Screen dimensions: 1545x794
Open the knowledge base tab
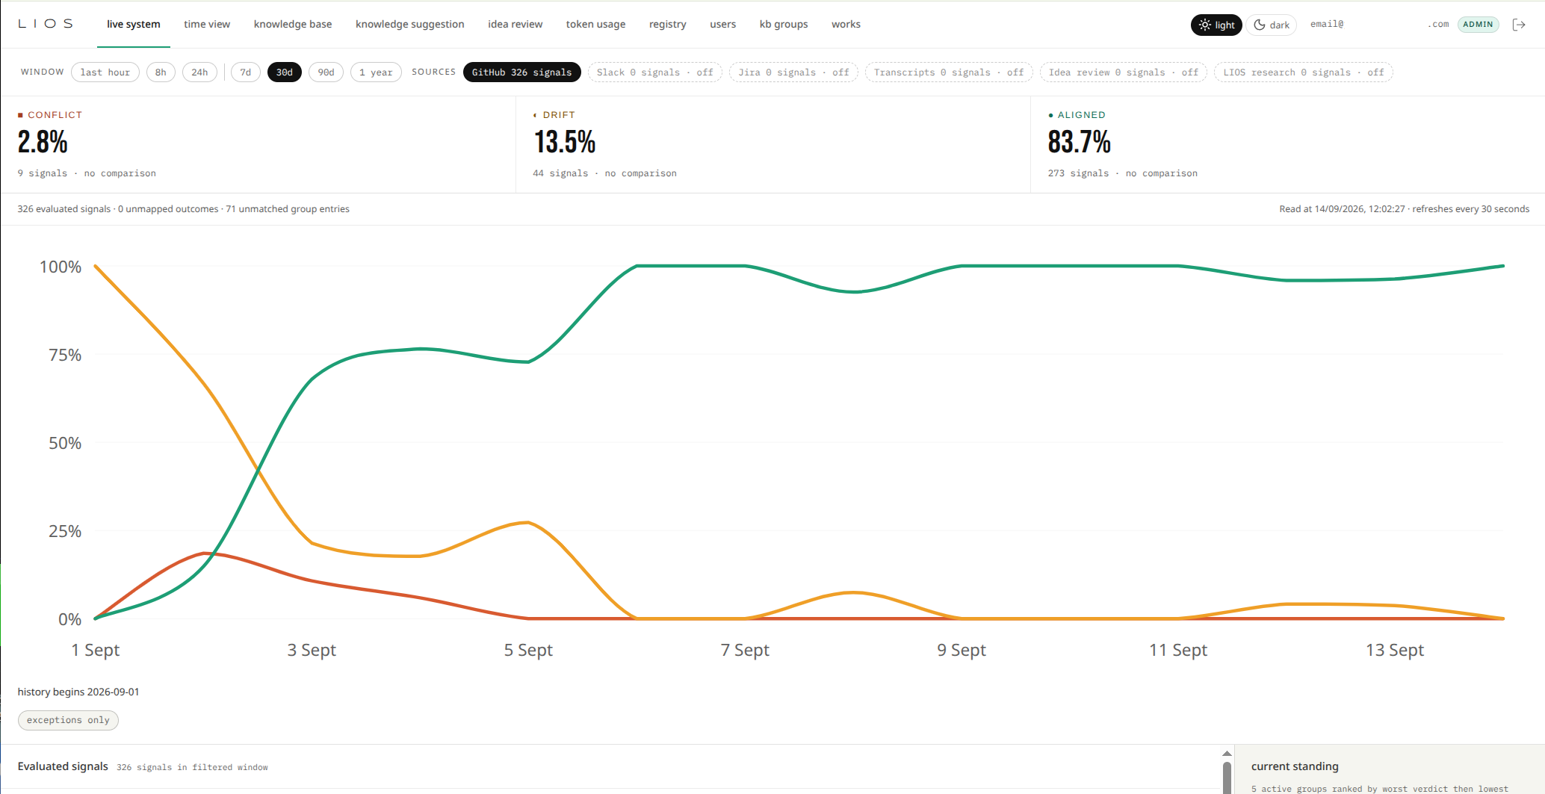[x=293, y=24]
